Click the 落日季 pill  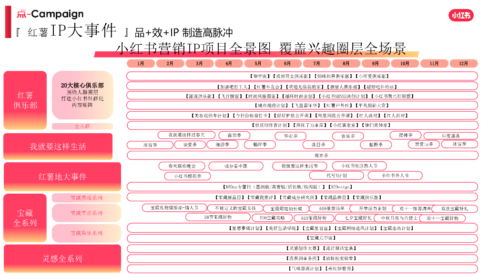pos(318,145)
